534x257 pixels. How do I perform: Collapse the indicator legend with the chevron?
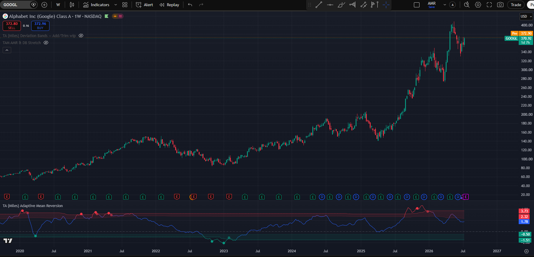(7, 50)
